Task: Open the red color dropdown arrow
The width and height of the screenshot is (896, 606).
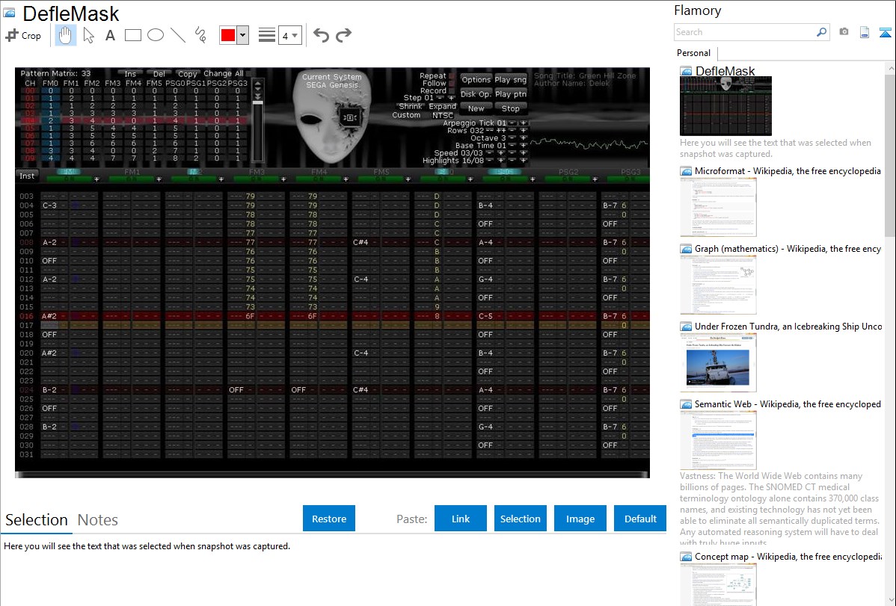Action: 243,35
